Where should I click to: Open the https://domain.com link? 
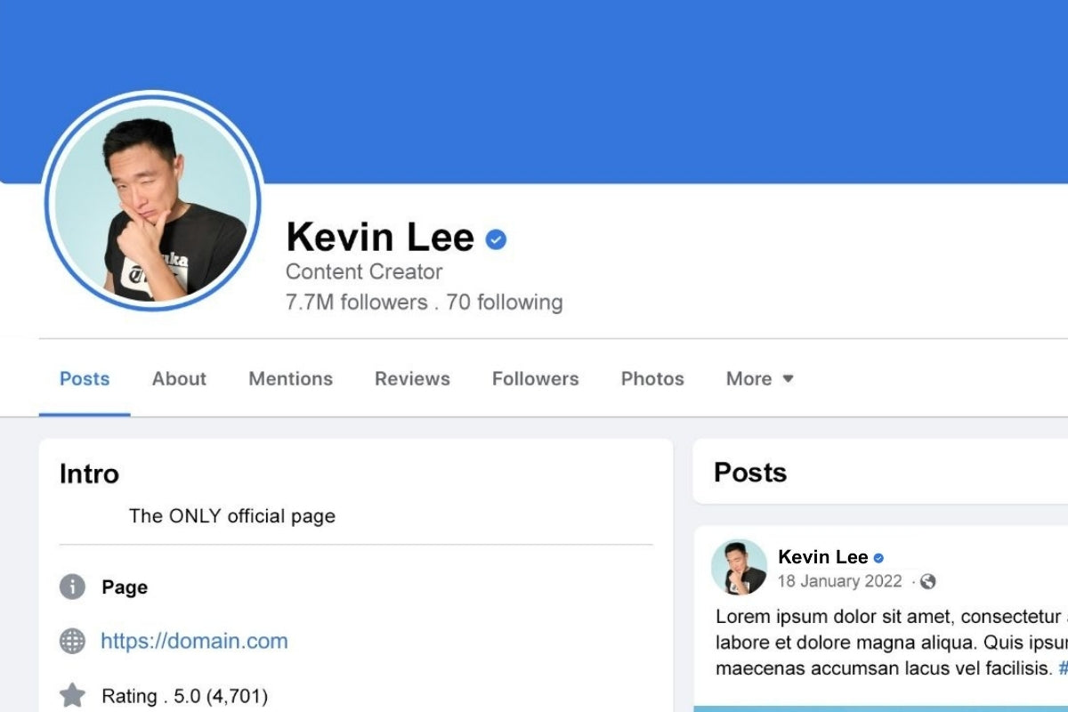click(x=194, y=641)
